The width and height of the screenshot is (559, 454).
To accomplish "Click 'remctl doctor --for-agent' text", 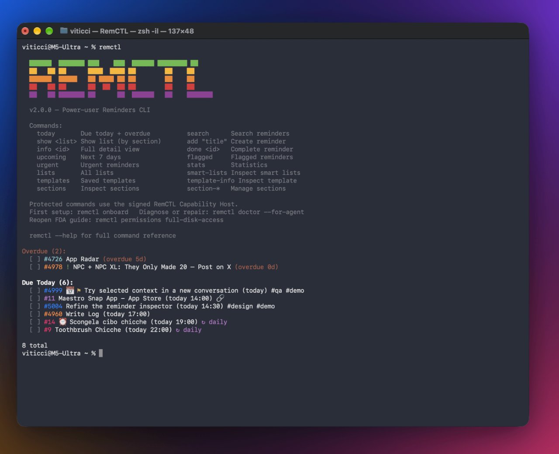I will (x=258, y=212).
